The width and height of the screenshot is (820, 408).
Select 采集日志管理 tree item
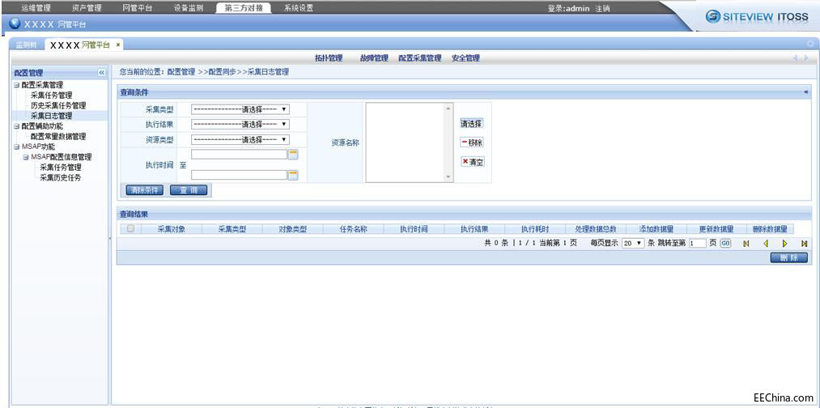51,116
